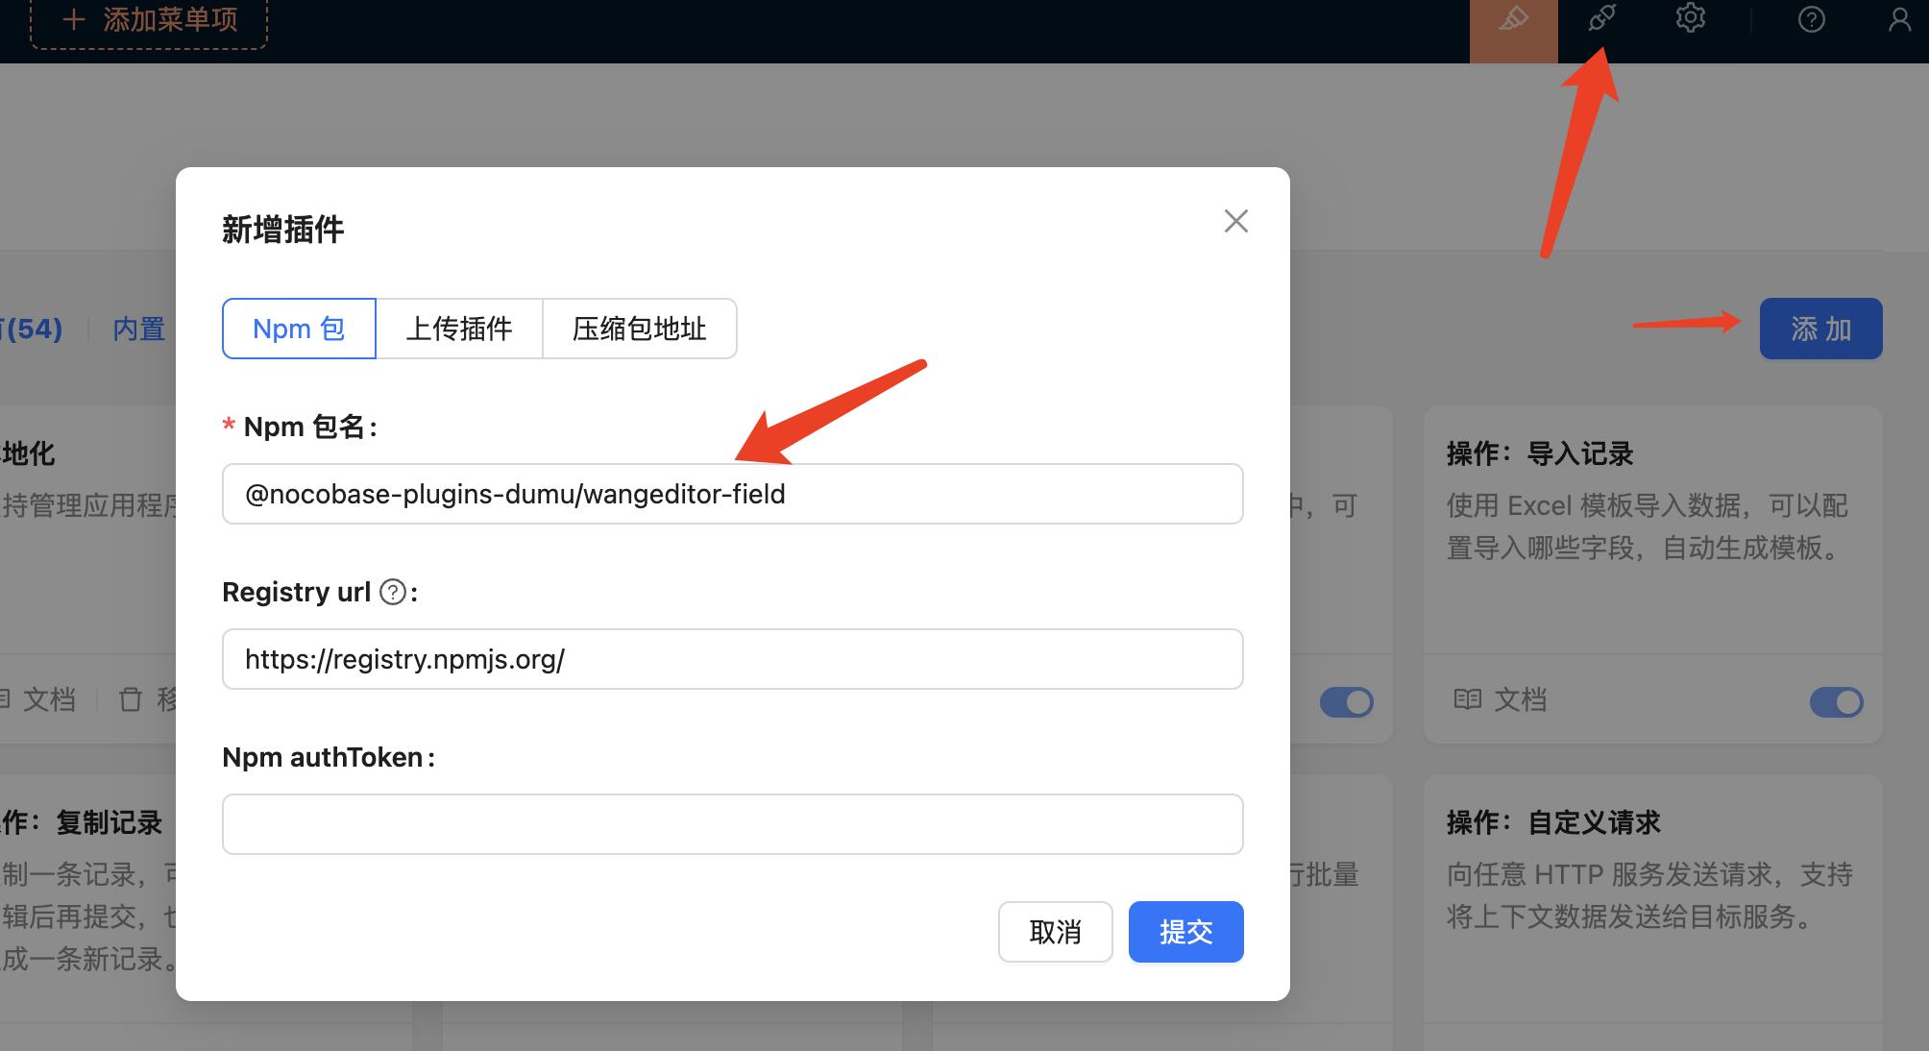Viewport: 1929px width, 1051px height.
Task: Open the user profile icon
Action: (x=1898, y=19)
